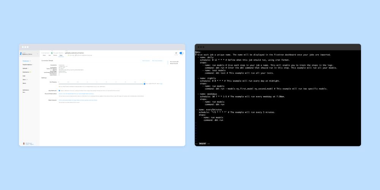Open Alerts in the left sidebar
The width and height of the screenshot is (380, 190).
point(24,83)
